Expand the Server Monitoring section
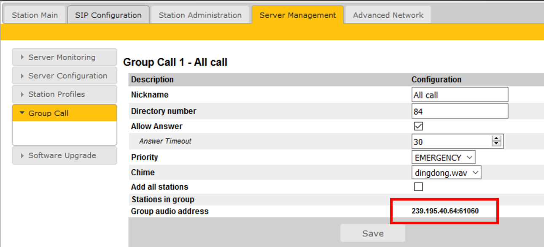The image size is (544, 247). [x=65, y=57]
